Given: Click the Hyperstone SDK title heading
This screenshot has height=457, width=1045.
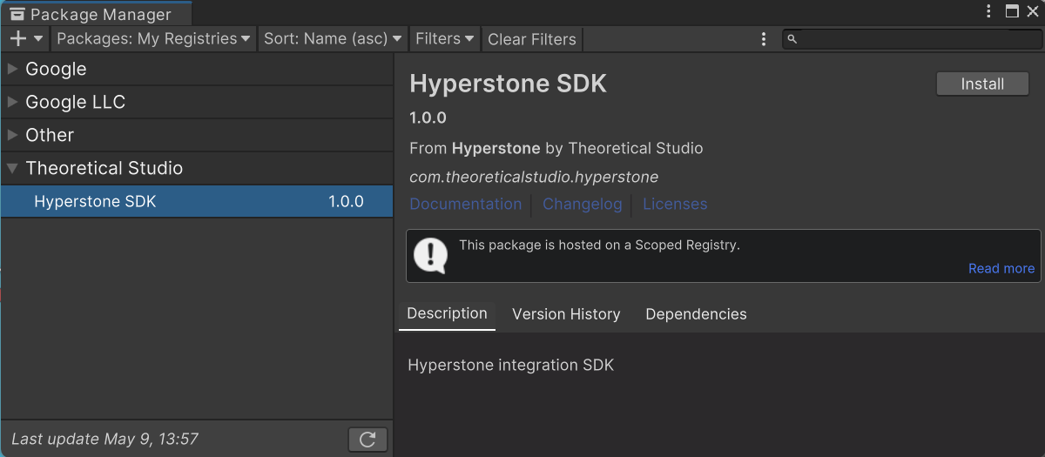Looking at the screenshot, I should coord(508,84).
